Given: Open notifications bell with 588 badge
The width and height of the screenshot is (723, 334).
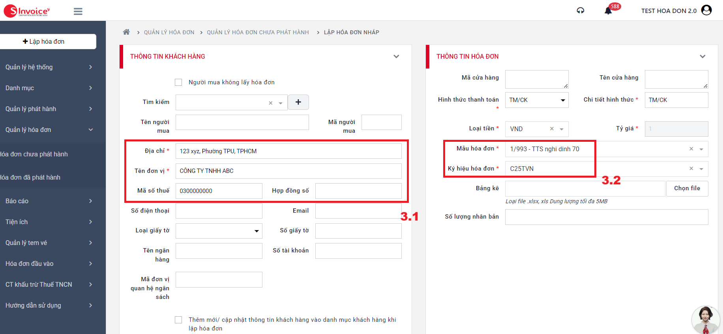Looking at the screenshot, I should tap(608, 11).
